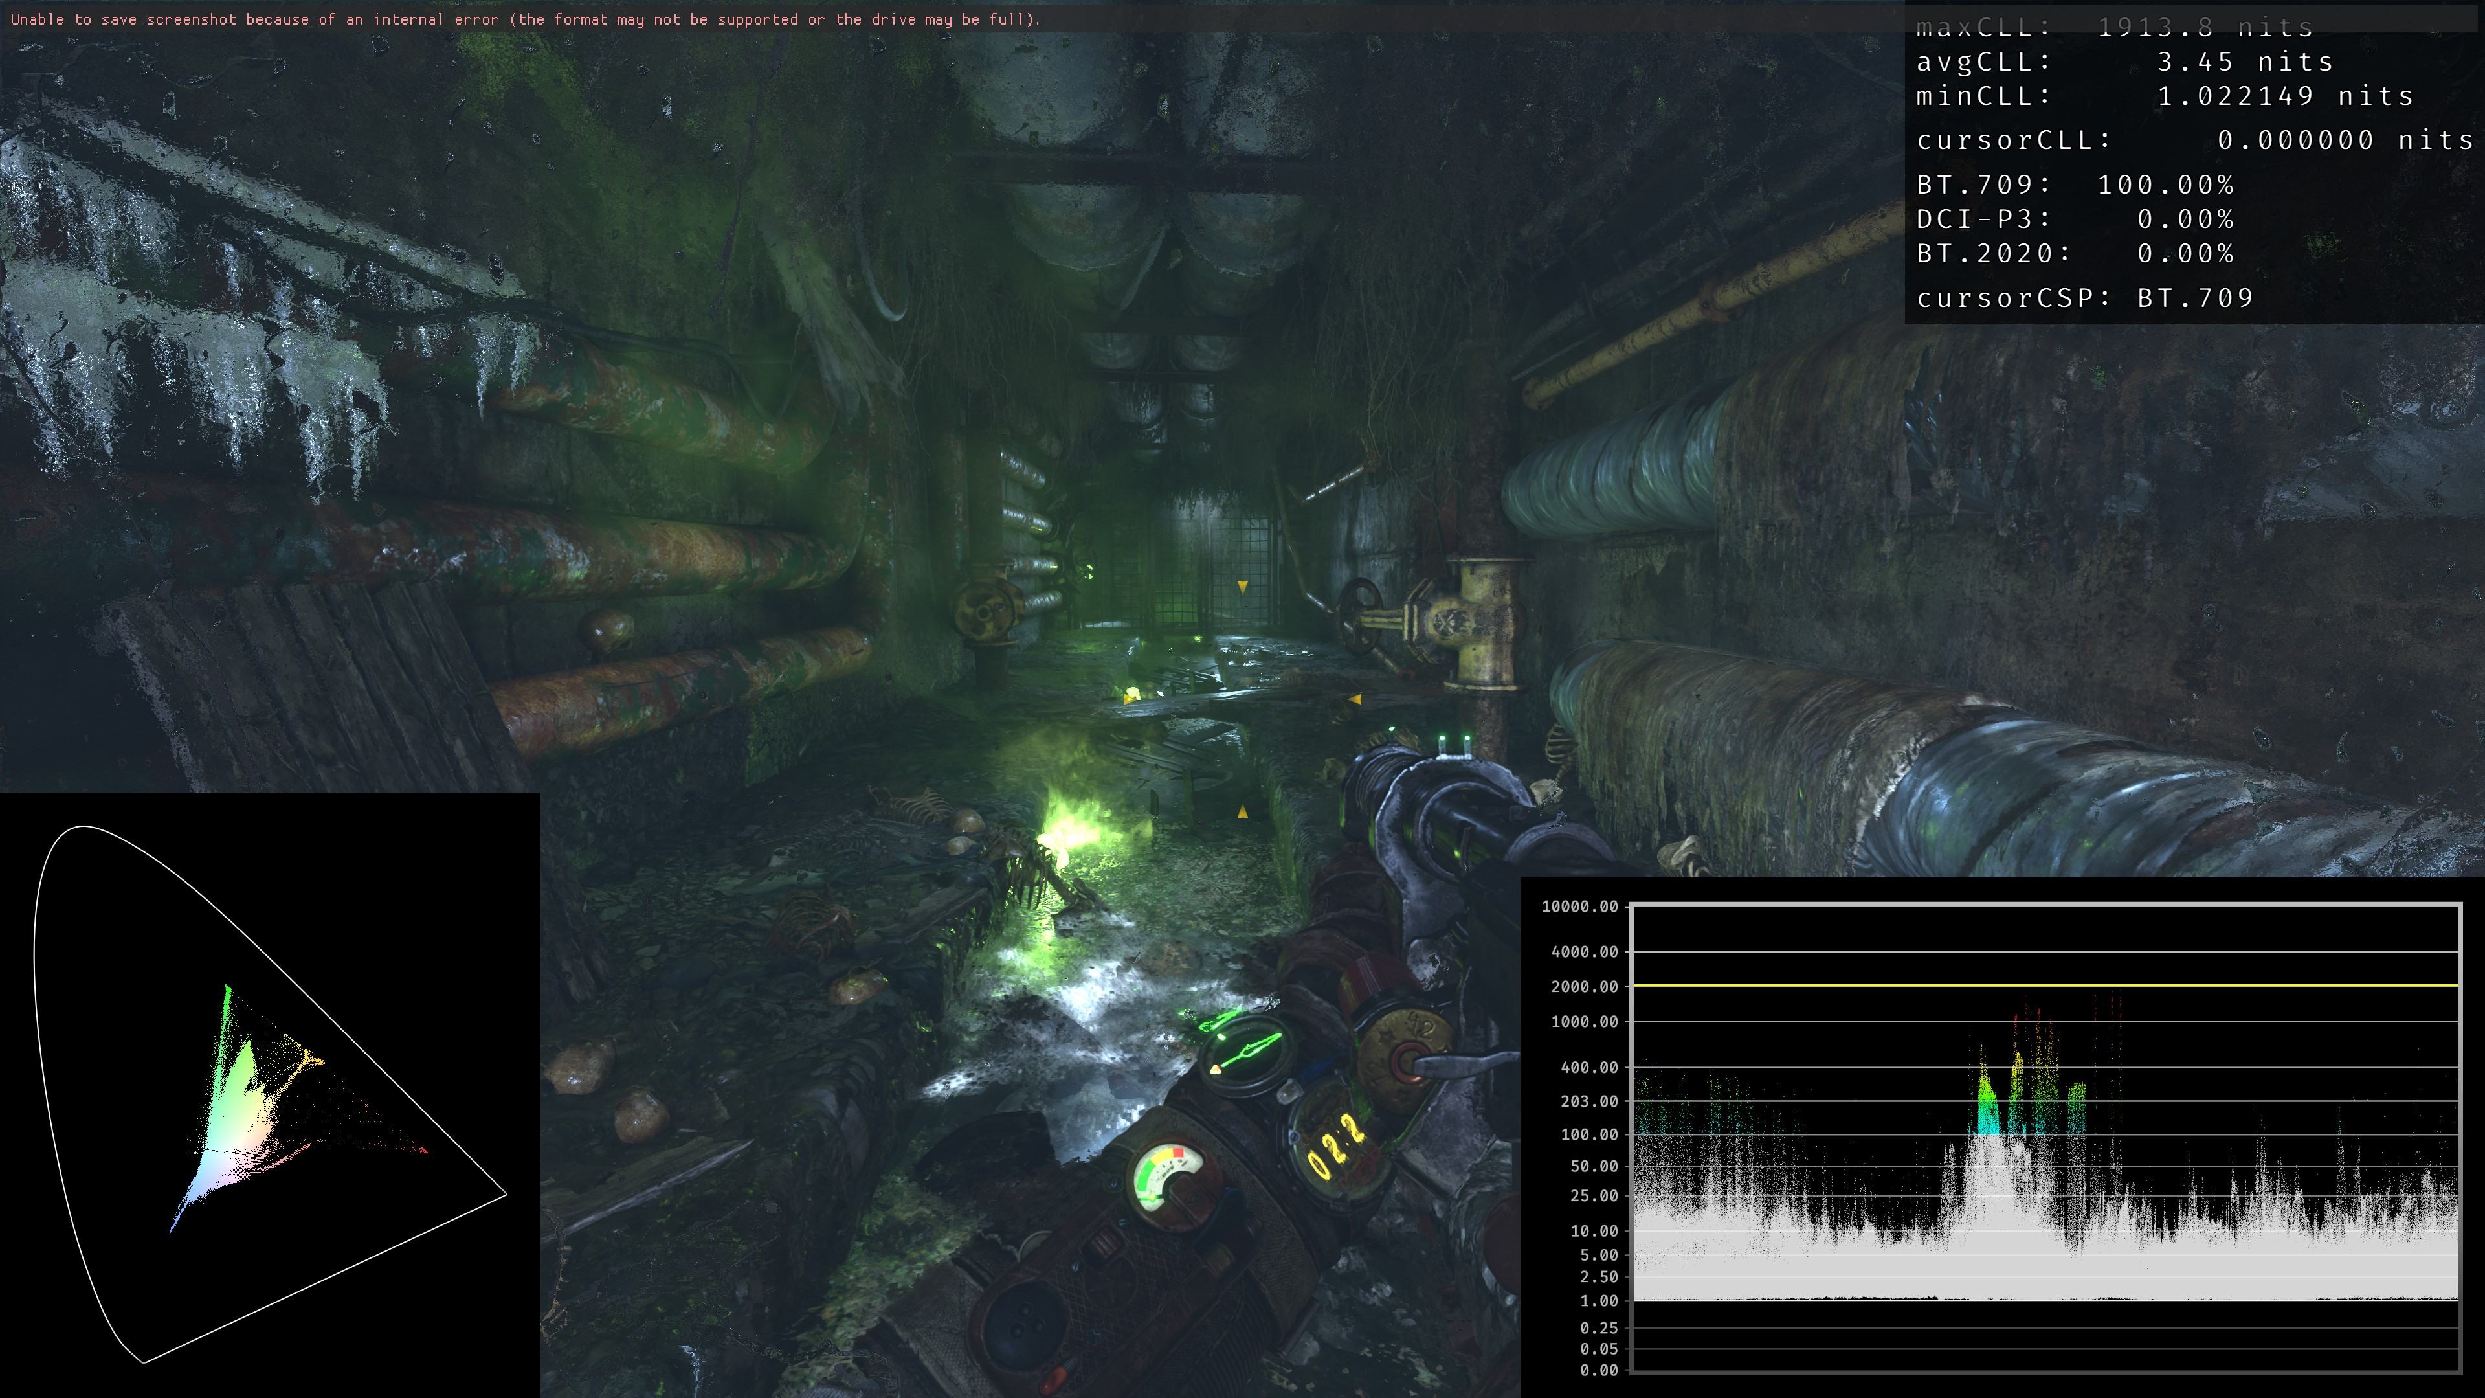Click the 1.00 waveform axis label
Viewport: 2485px width, 1398px height.
pos(1598,1302)
